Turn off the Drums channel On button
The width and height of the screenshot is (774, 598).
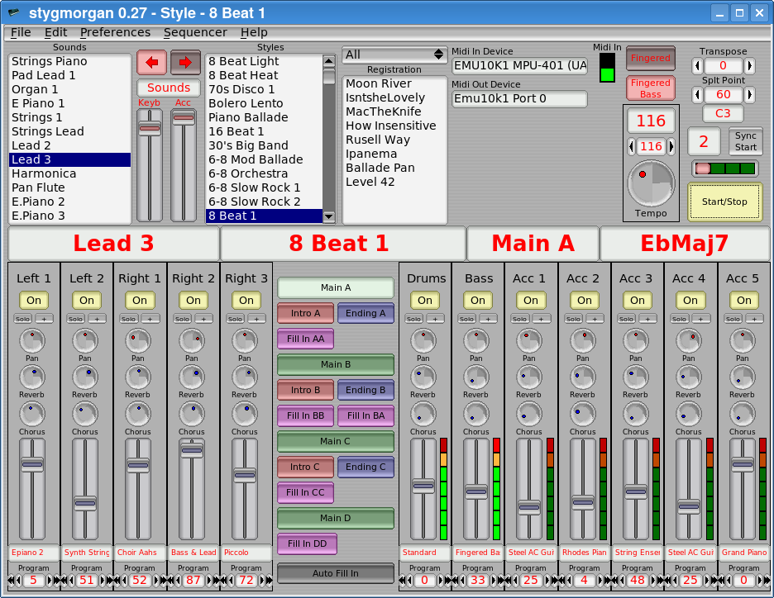pos(424,301)
